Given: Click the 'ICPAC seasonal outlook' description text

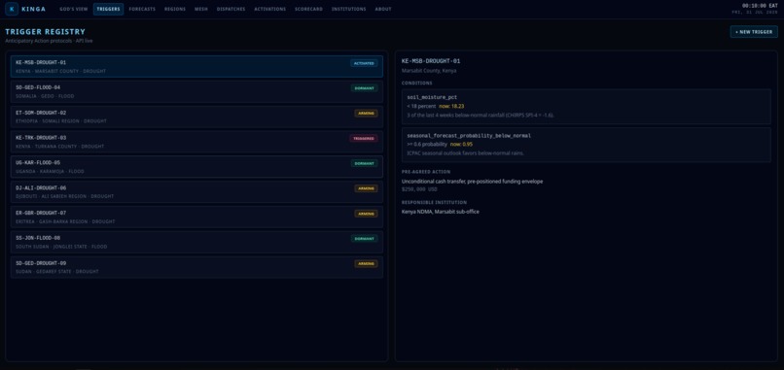Looking at the screenshot, I should tap(466, 153).
